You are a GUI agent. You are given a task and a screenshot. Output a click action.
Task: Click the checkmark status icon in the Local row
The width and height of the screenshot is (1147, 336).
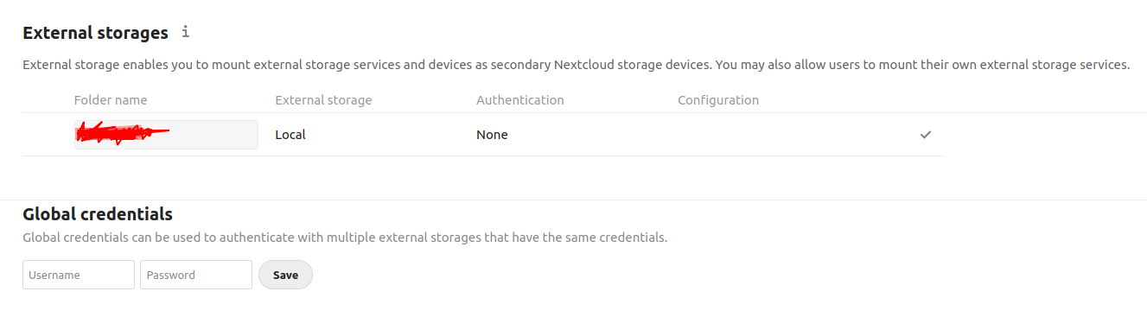(x=926, y=135)
